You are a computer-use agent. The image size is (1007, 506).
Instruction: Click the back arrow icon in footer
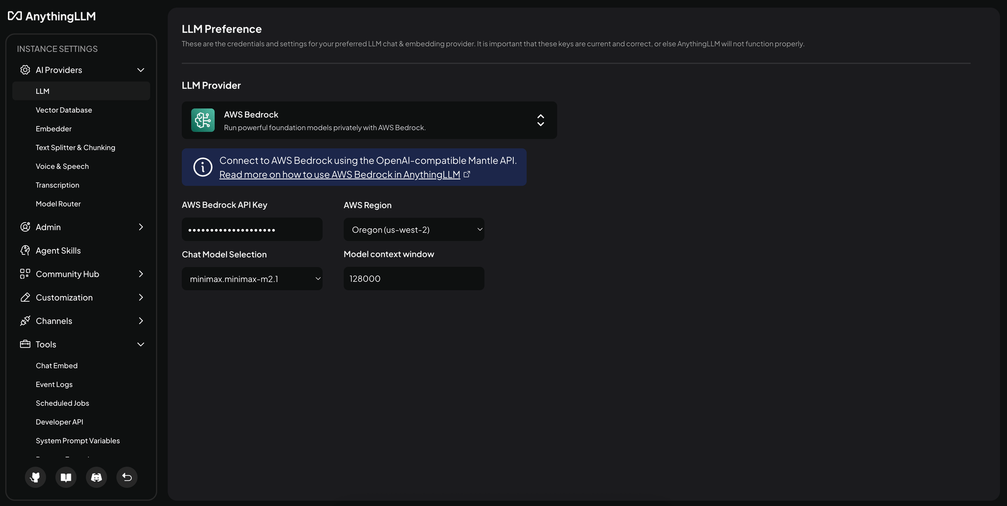tap(127, 477)
